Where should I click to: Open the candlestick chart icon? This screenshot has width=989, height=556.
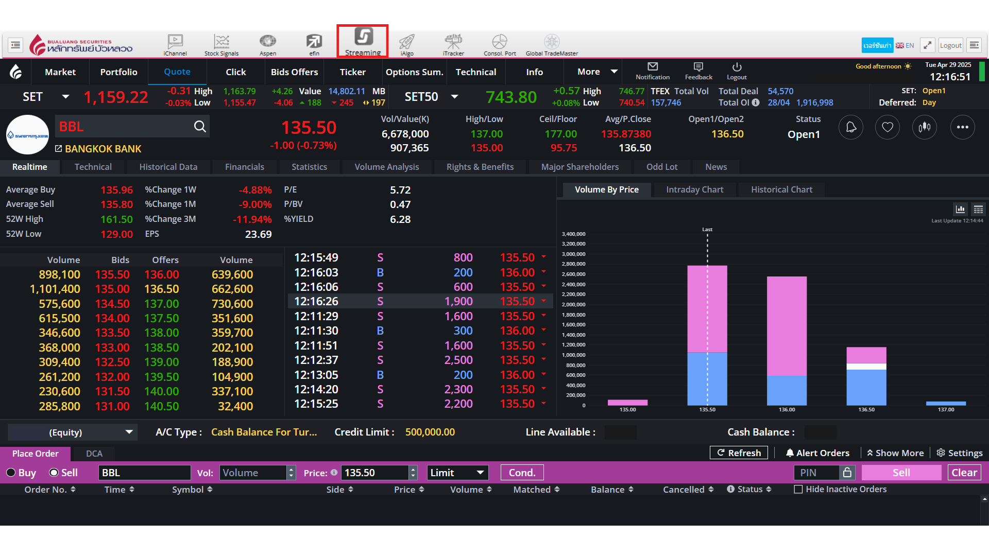925,127
